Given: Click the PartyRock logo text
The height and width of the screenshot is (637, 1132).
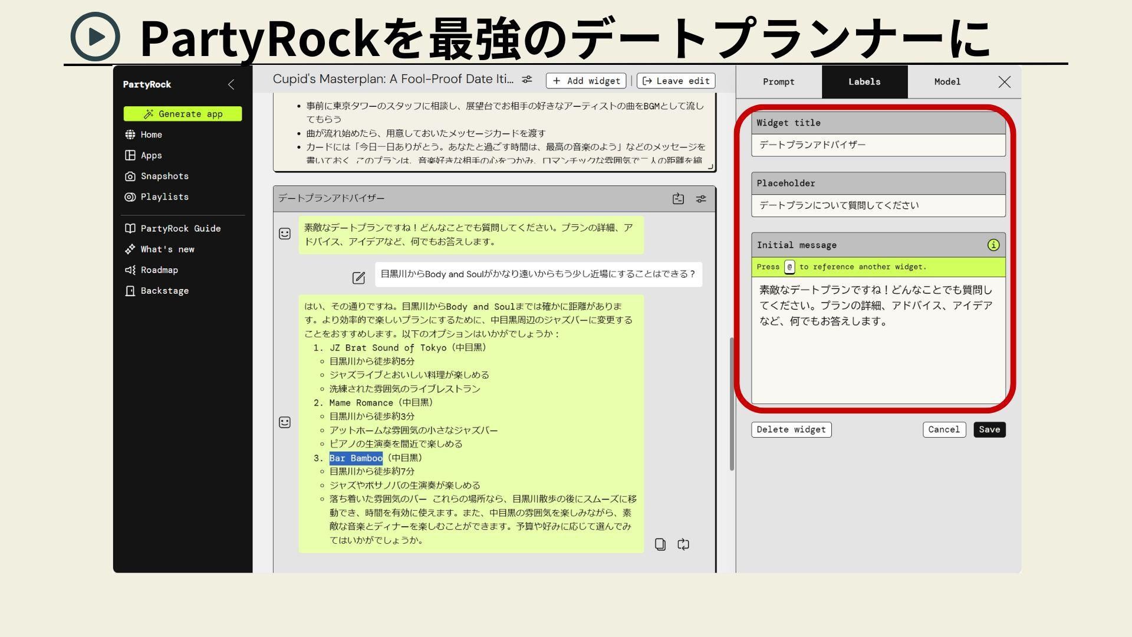Looking at the screenshot, I should pos(147,84).
